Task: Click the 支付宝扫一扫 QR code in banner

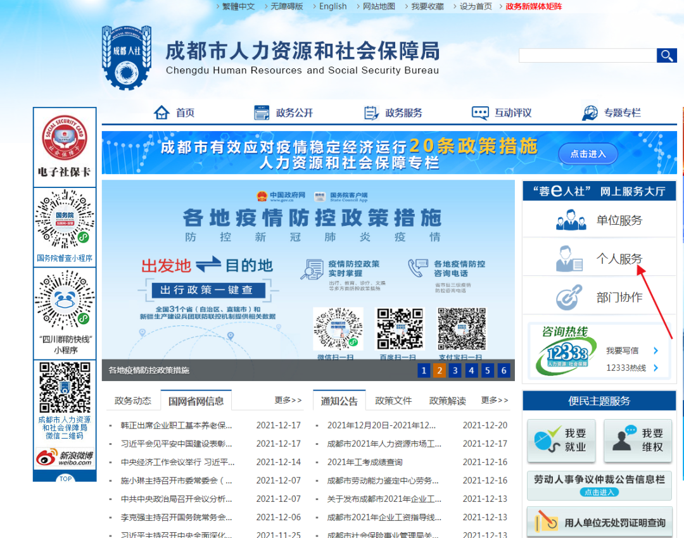Action: (x=462, y=328)
